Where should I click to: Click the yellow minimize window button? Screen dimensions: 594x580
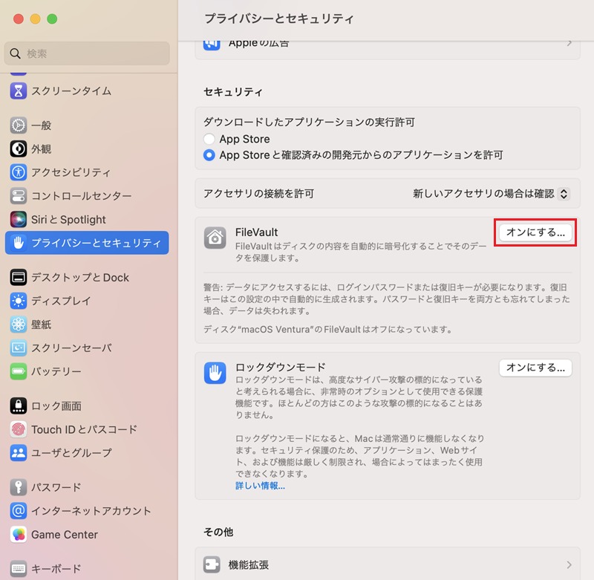(35, 19)
